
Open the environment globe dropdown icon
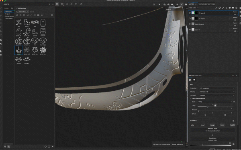pos(168,4)
